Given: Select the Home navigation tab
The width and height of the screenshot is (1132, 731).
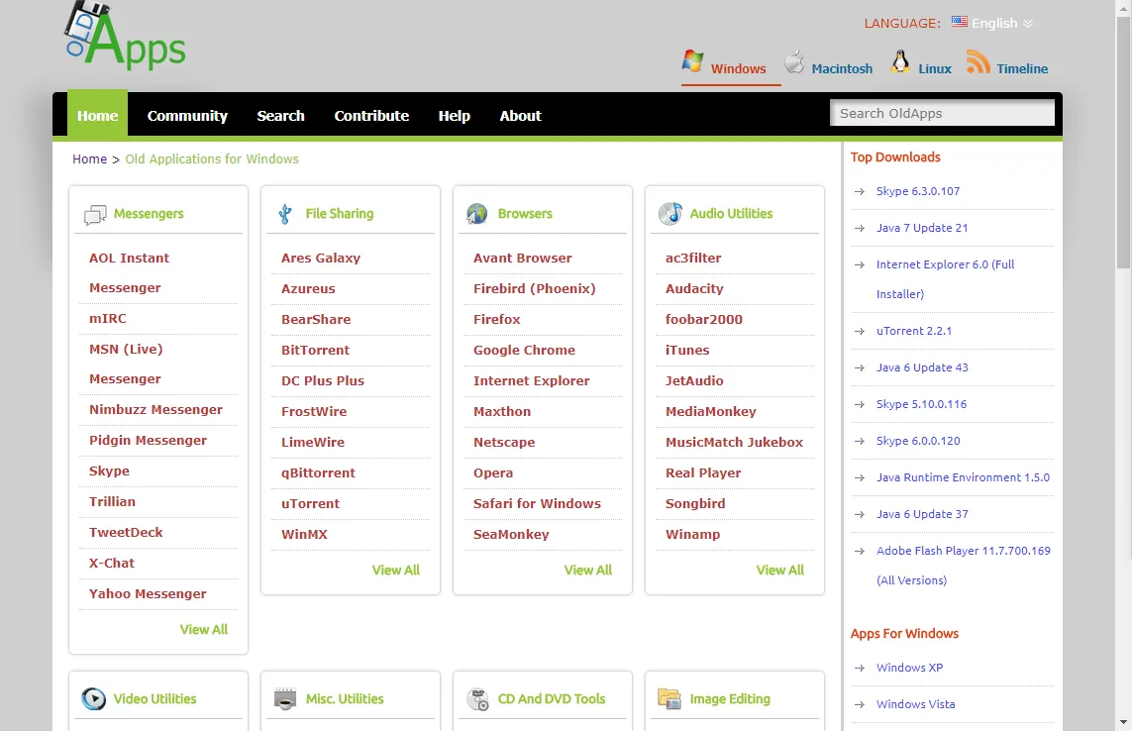Looking at the screenshot, I should point(97,114).
